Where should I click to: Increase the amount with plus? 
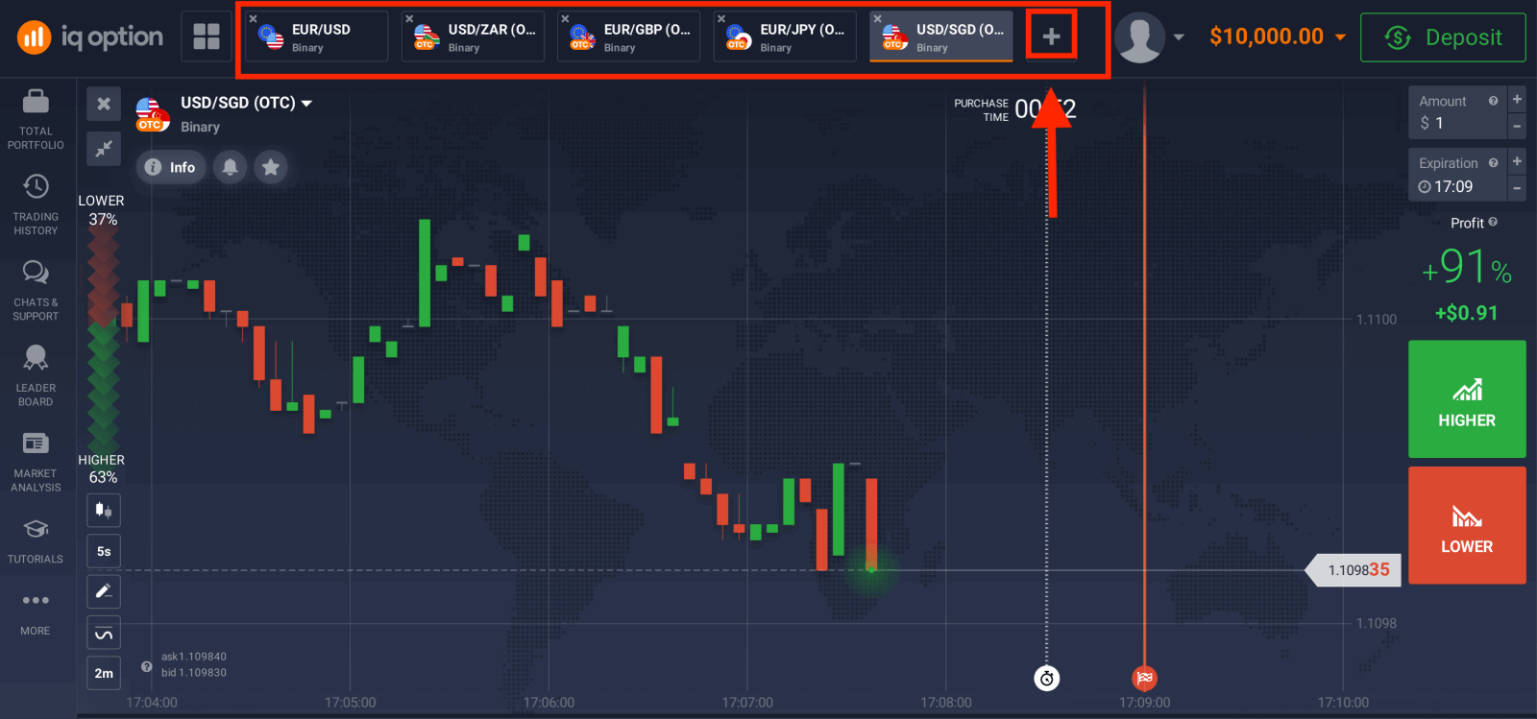click(x=1517, y=99)
